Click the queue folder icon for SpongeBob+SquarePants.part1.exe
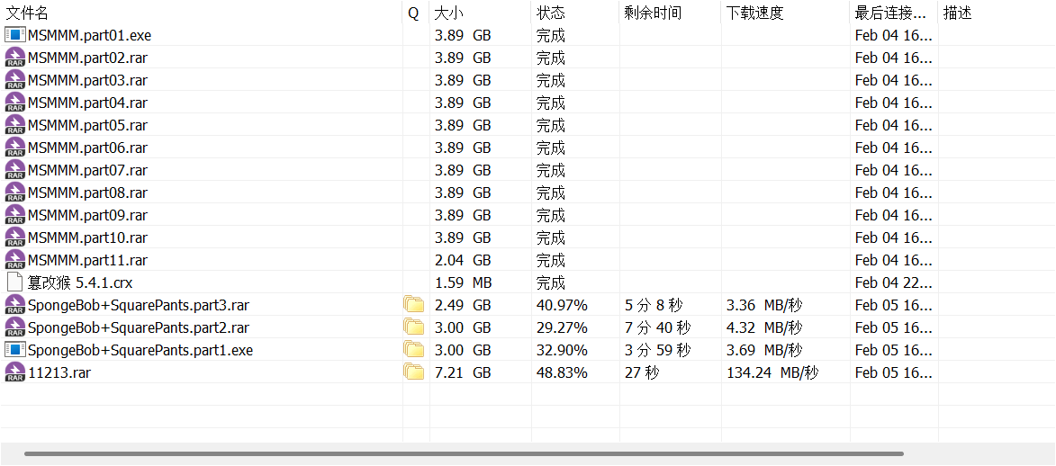The height and width of the screenshot is (466, 1056). [x=414, y=350]
